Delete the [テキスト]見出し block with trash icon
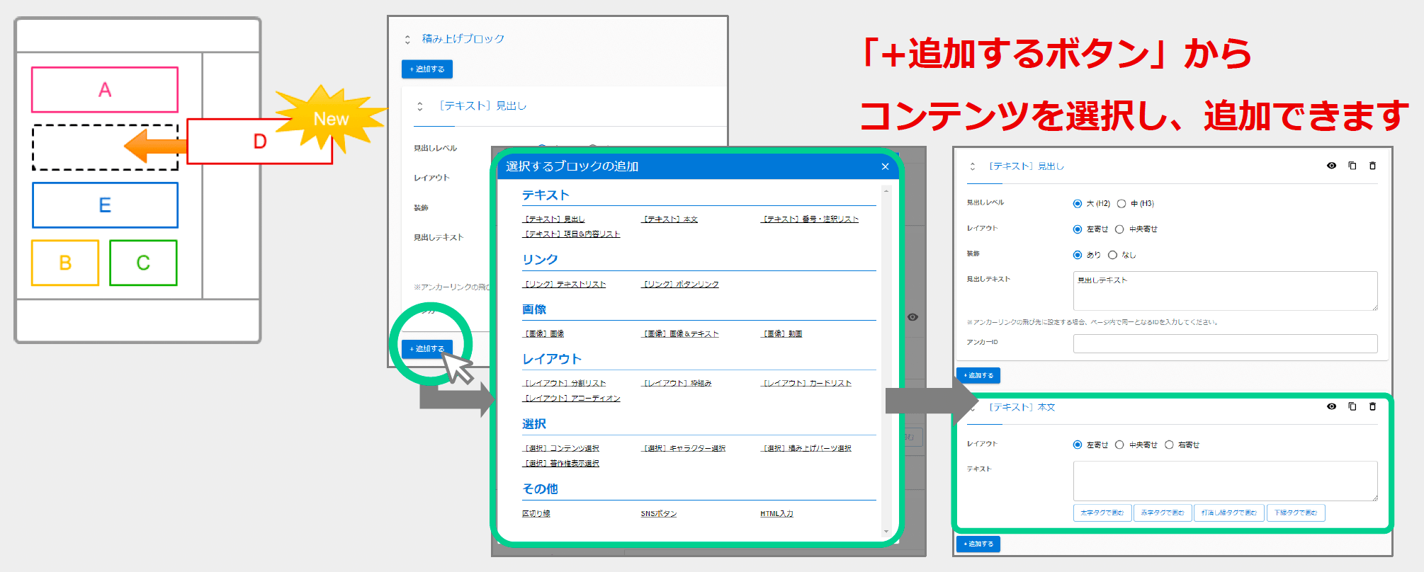This screenshot has height=572, width=1424. pos(1372,166)
